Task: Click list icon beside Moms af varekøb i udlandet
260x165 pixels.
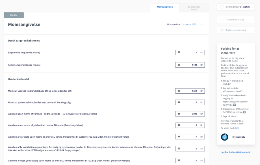Action: point(179,91)
